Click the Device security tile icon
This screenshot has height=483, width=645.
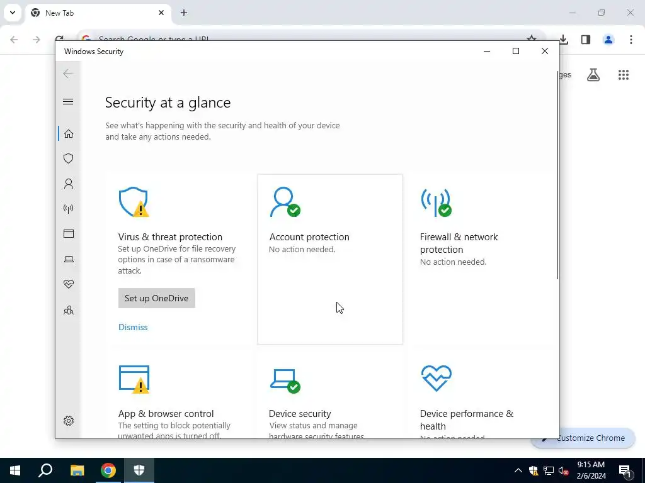point(285,380)
